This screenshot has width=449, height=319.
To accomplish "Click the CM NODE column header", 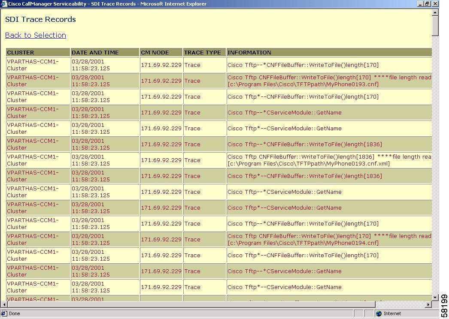I will (x=161, y=52).
